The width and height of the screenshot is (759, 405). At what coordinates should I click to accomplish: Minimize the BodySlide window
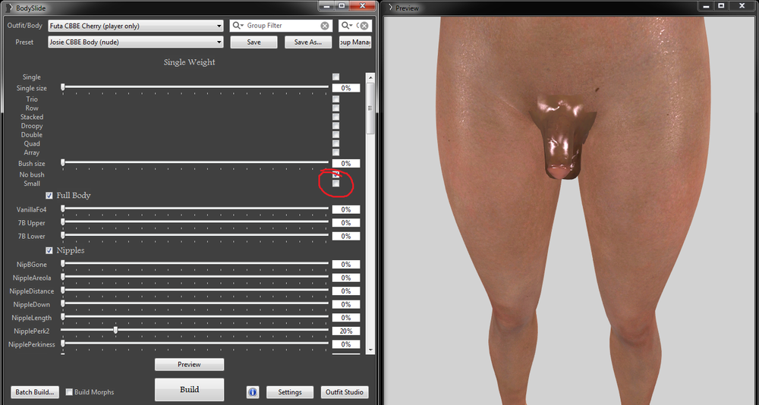326,6
